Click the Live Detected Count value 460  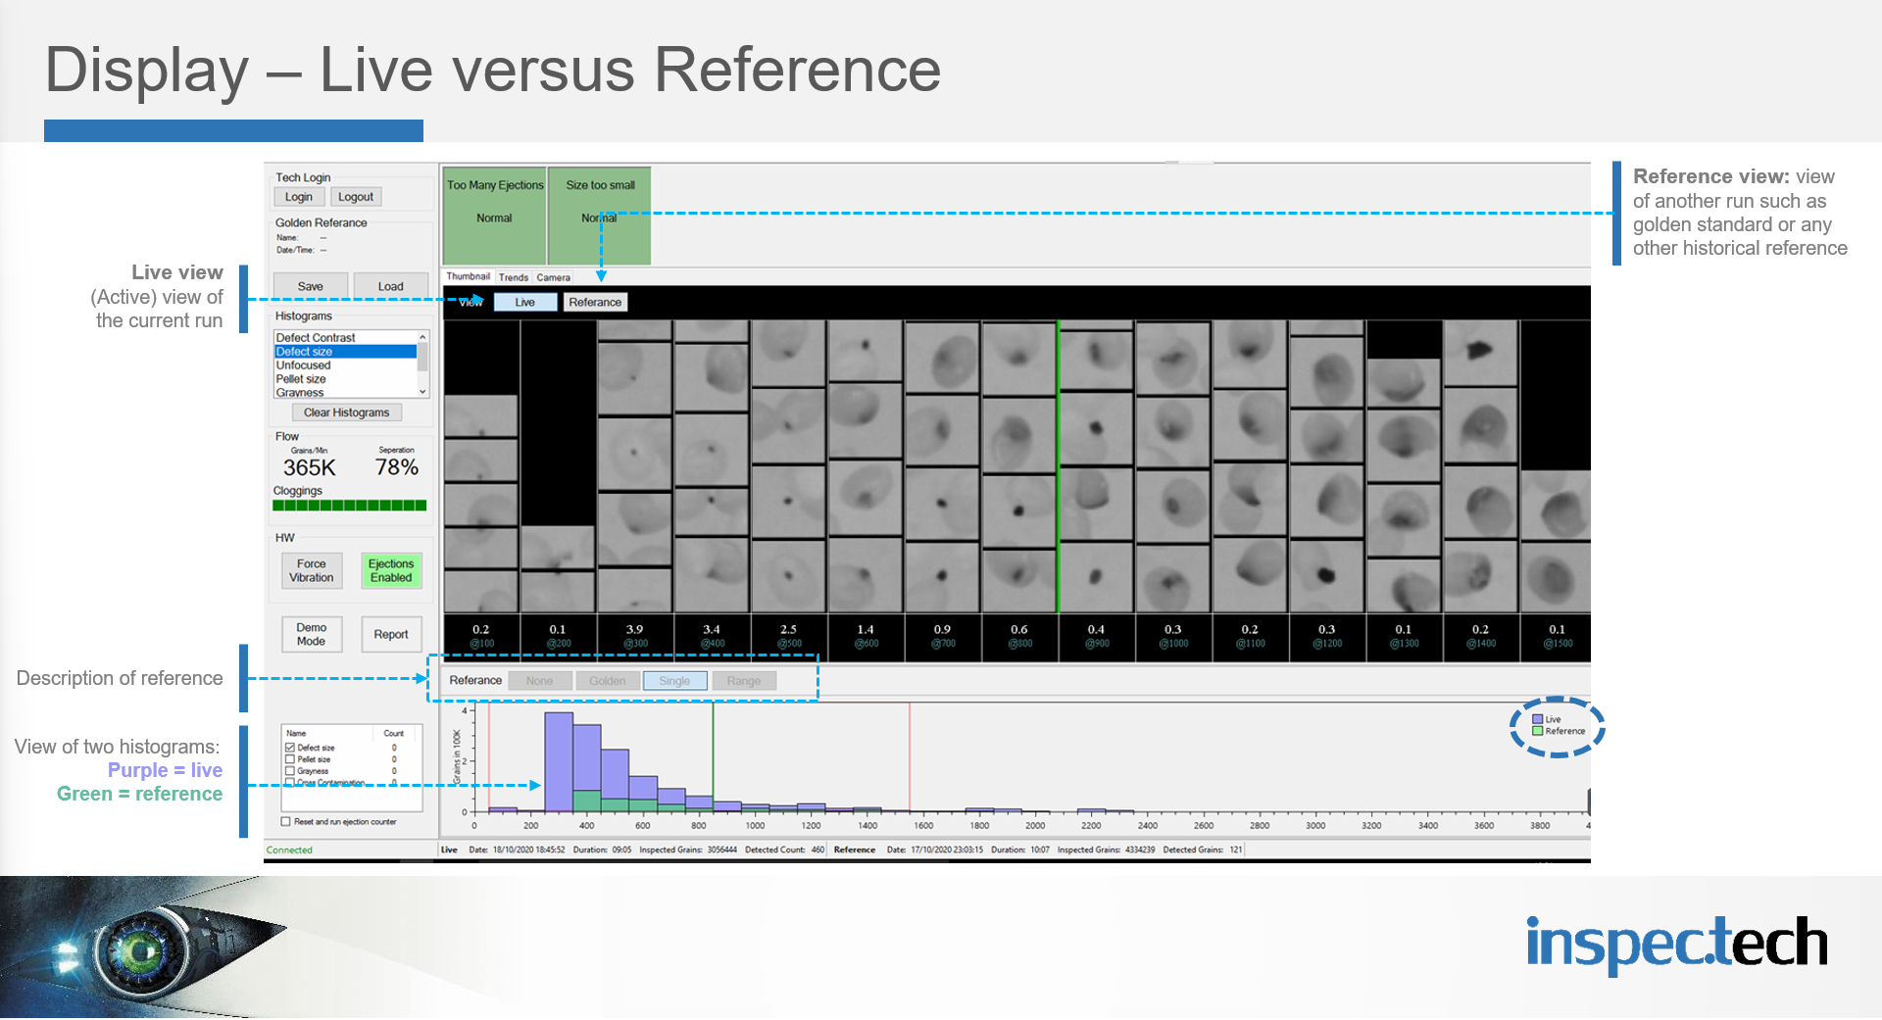pyautogui.click(x=817, y=850)
